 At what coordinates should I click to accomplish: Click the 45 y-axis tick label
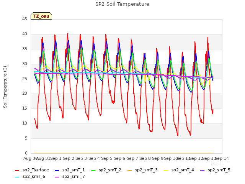click(x=24, y=19)
